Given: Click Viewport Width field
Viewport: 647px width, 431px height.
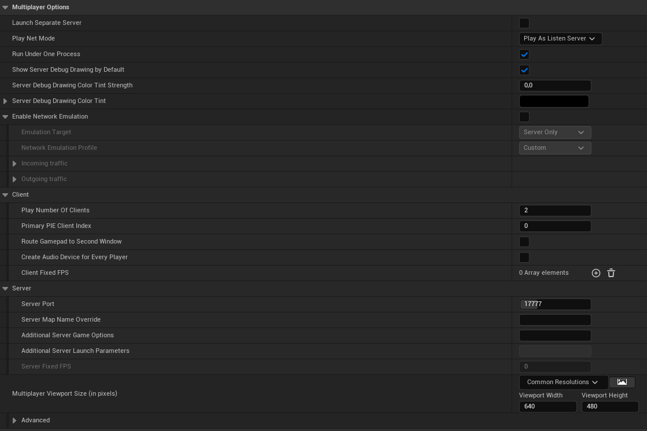Looking at the screenshot, I should 547,406.
